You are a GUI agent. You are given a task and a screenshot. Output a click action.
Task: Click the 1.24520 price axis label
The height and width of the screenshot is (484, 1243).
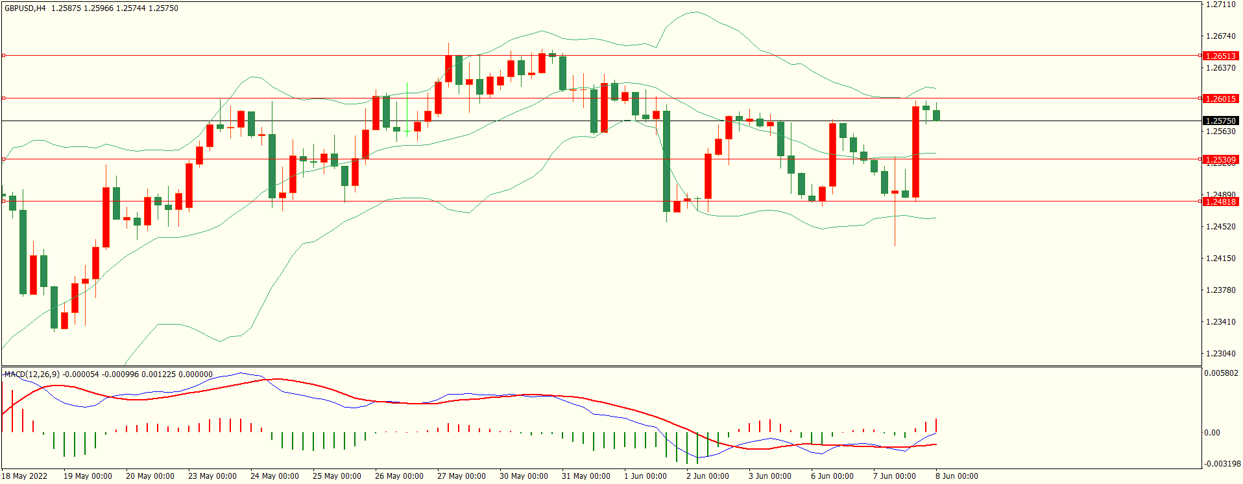pyautogui.click(x=1220, y=227)
